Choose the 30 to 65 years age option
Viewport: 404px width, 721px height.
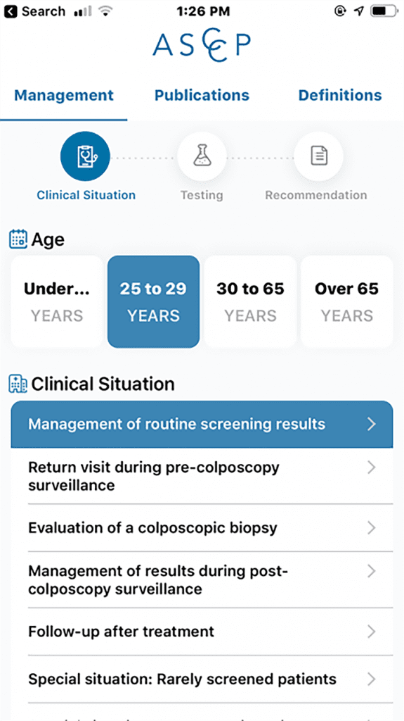pyautogui.click(x=250, y=301)
